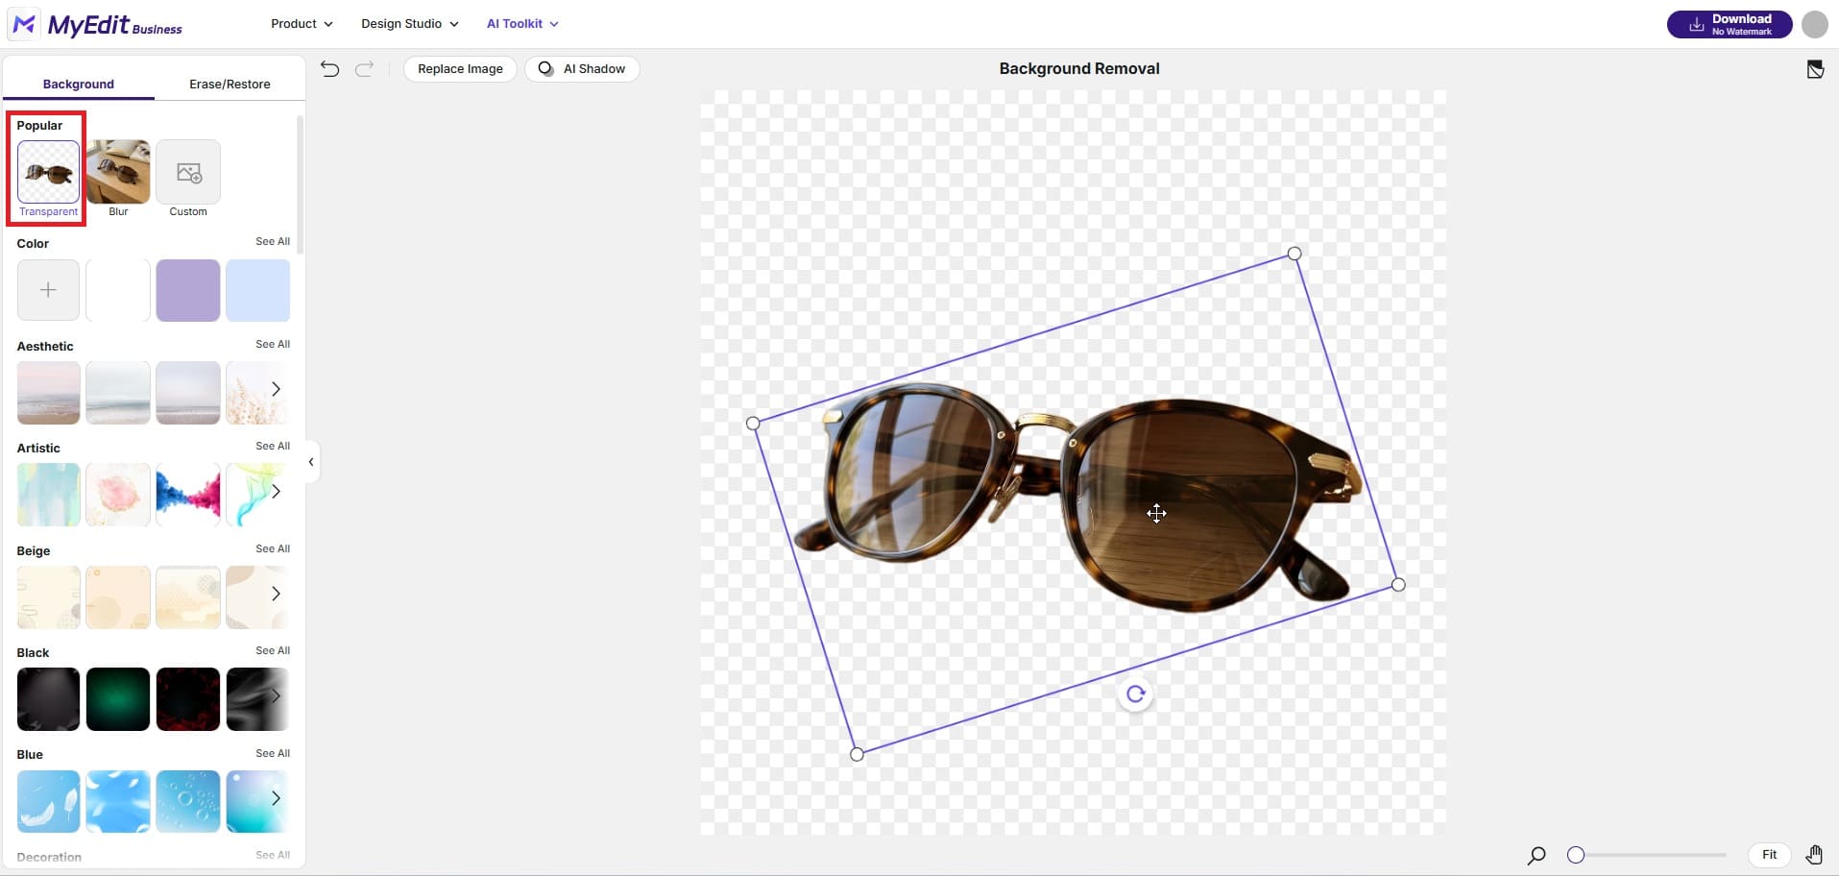Image resolution: width=1839 pixels, height=876 pixels.
Task: Click See All next to Artistic
Action: (272, 446)
